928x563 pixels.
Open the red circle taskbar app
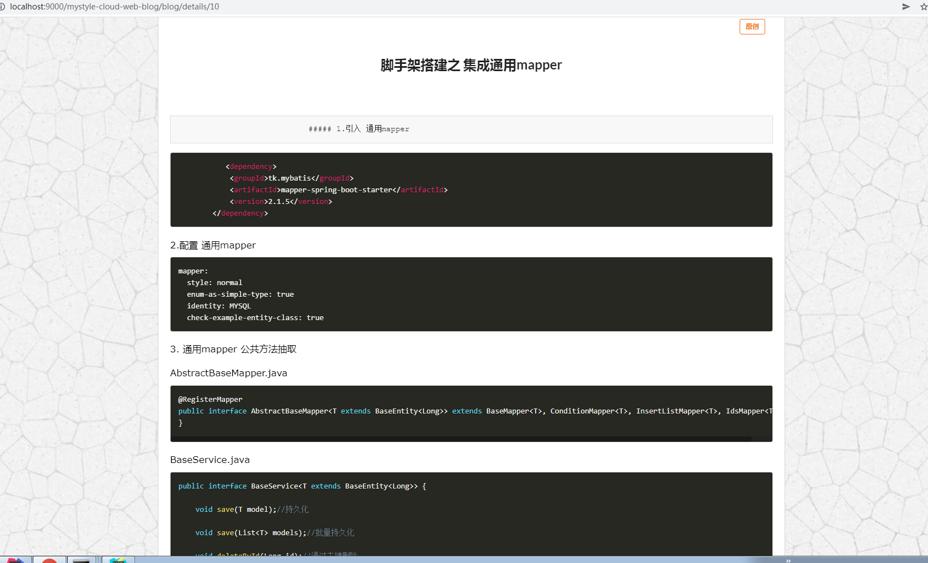[x=49, y=560]
